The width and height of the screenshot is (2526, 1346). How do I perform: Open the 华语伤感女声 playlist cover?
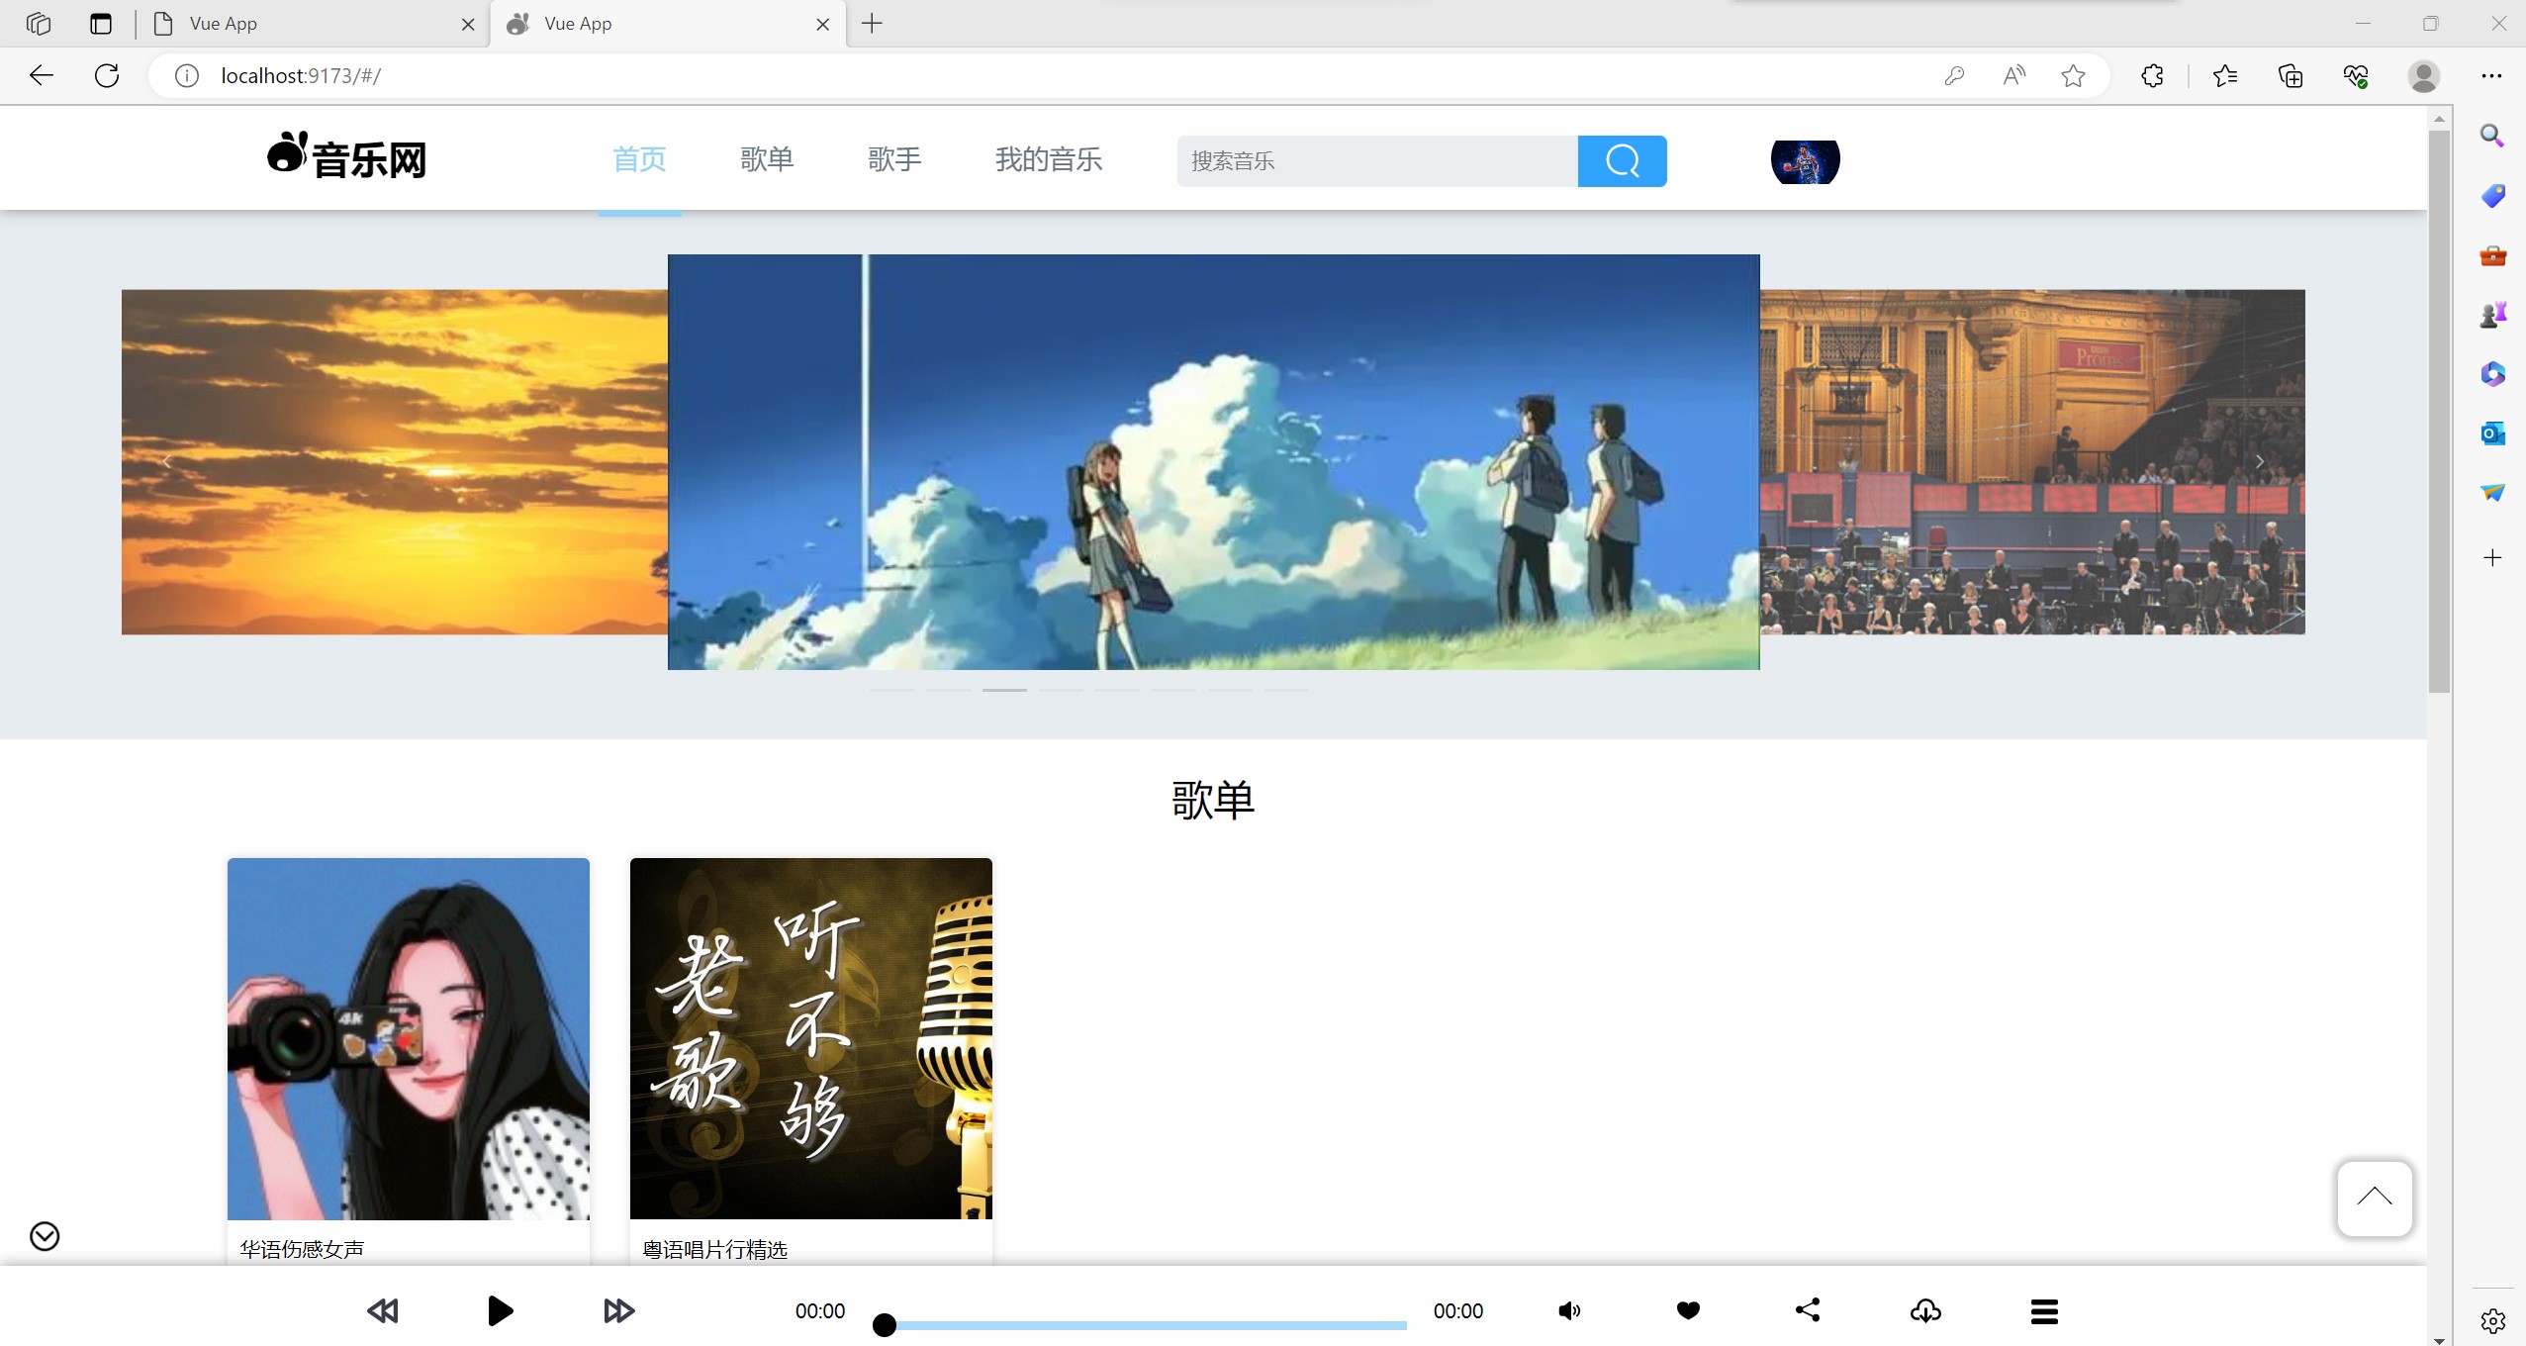(x=409, y=1038)
